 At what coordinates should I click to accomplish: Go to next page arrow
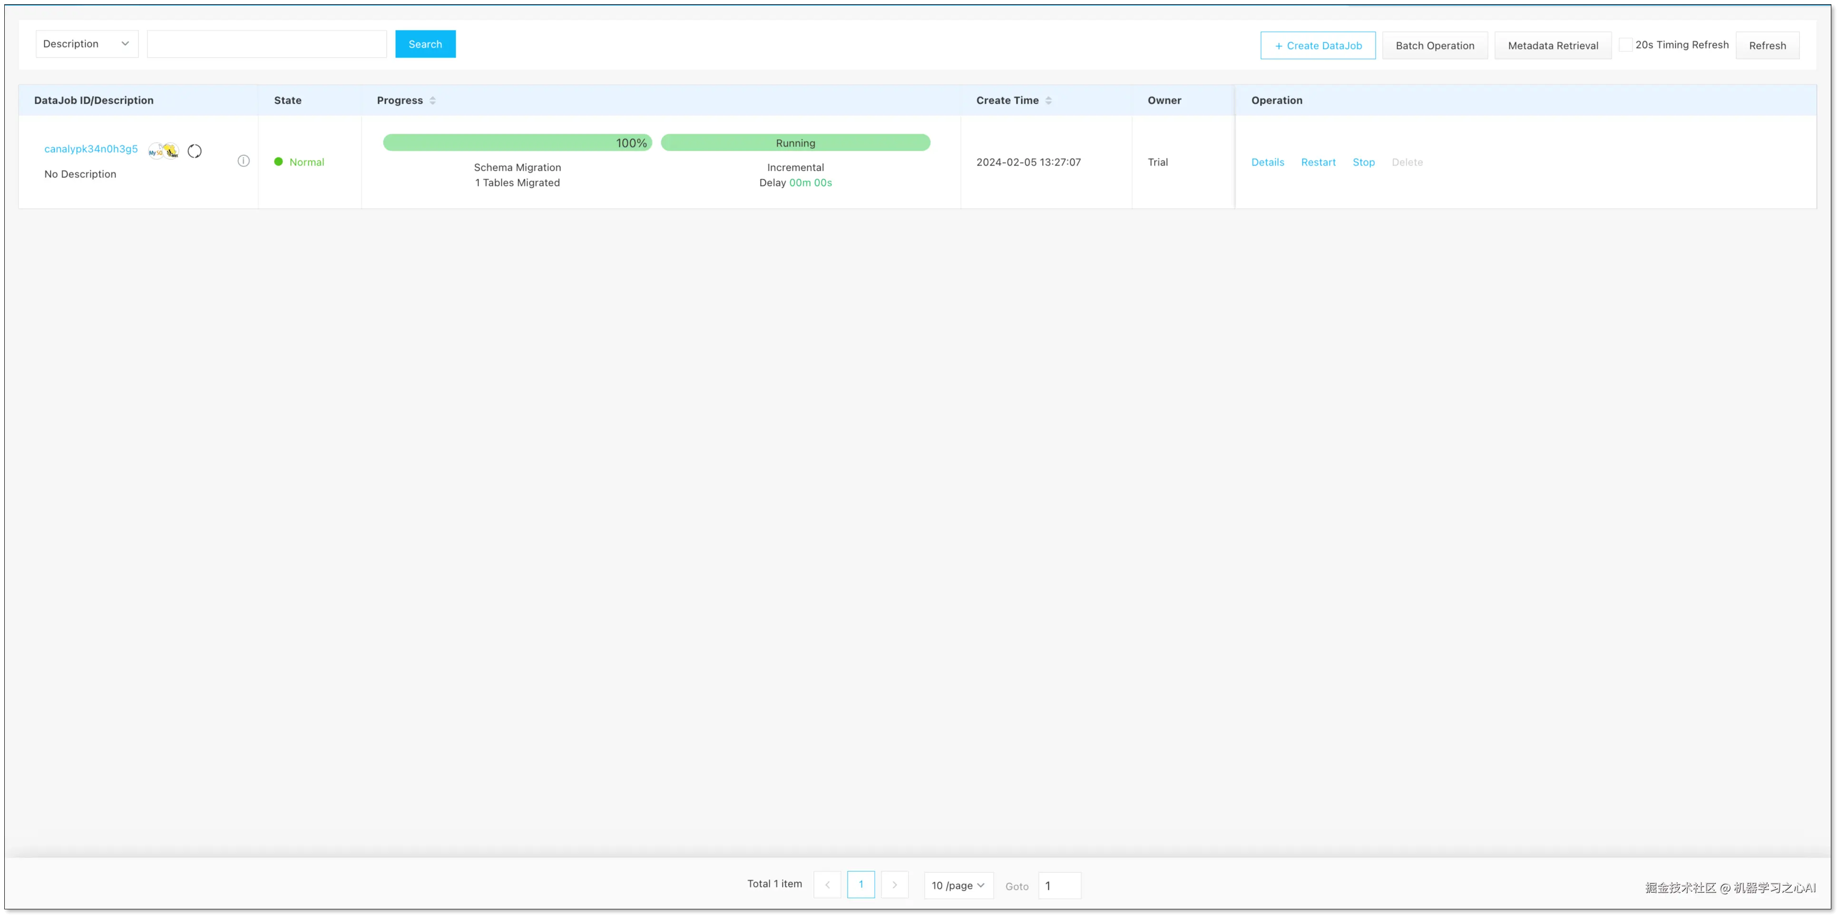[894, 885]
